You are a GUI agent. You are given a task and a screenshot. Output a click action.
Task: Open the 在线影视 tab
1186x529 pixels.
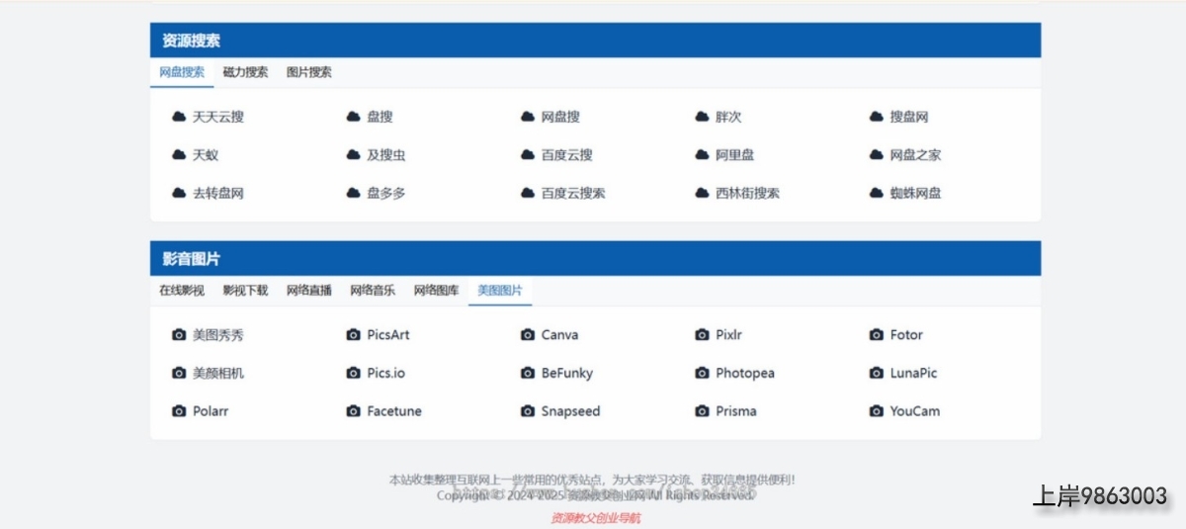pyautogui.click(x=182, y=291)
